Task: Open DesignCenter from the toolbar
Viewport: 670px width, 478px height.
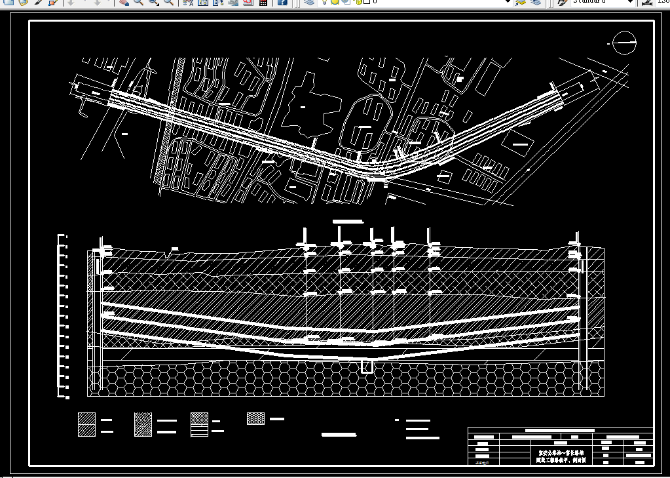Action: [x=203, y=2]
